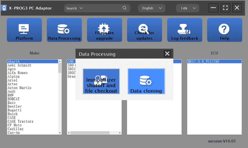Image resolution: width=248 pixels, height=148 pixels.
Task: Select Can-Am in Make list
Action: (33, 133)
